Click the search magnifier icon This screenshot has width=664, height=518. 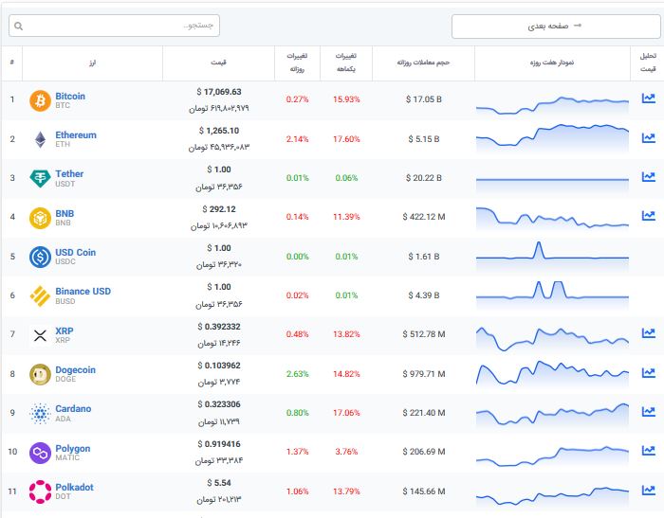coord(19,27)
